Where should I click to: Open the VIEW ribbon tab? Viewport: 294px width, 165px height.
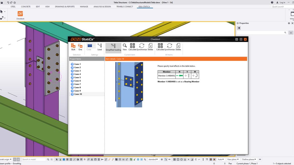point(47,6)
